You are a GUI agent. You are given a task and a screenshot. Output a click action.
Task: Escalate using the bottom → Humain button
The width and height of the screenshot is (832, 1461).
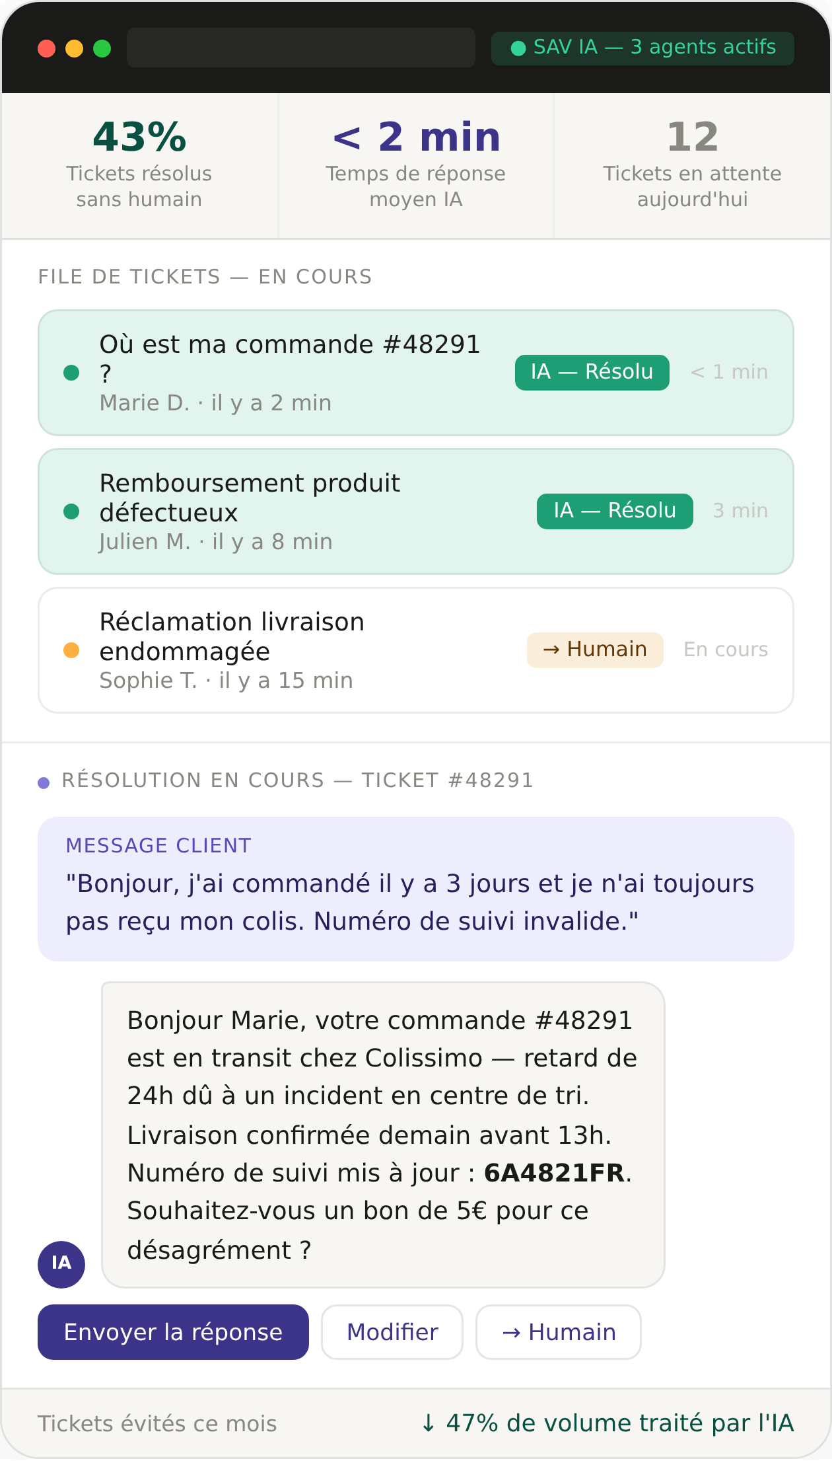[x=559, y=1331]
